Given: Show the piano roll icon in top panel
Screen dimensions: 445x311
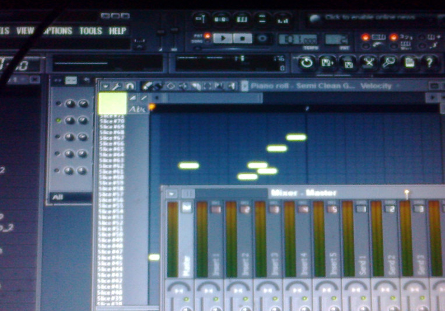Looking at the screenshot, I should tap(242, 19).
